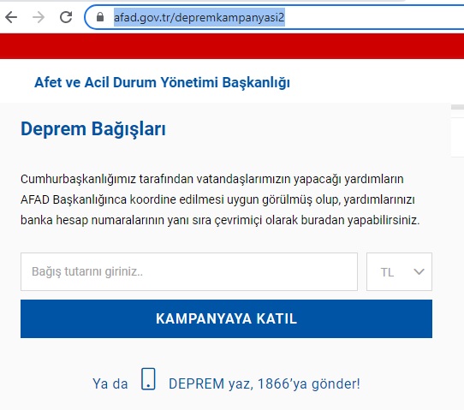Expand currency list with the chevron arrow
Screen dimensions: 464x410
pos(419,271)
